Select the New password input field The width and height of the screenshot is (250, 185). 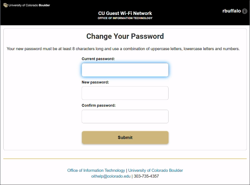[125, 93]
